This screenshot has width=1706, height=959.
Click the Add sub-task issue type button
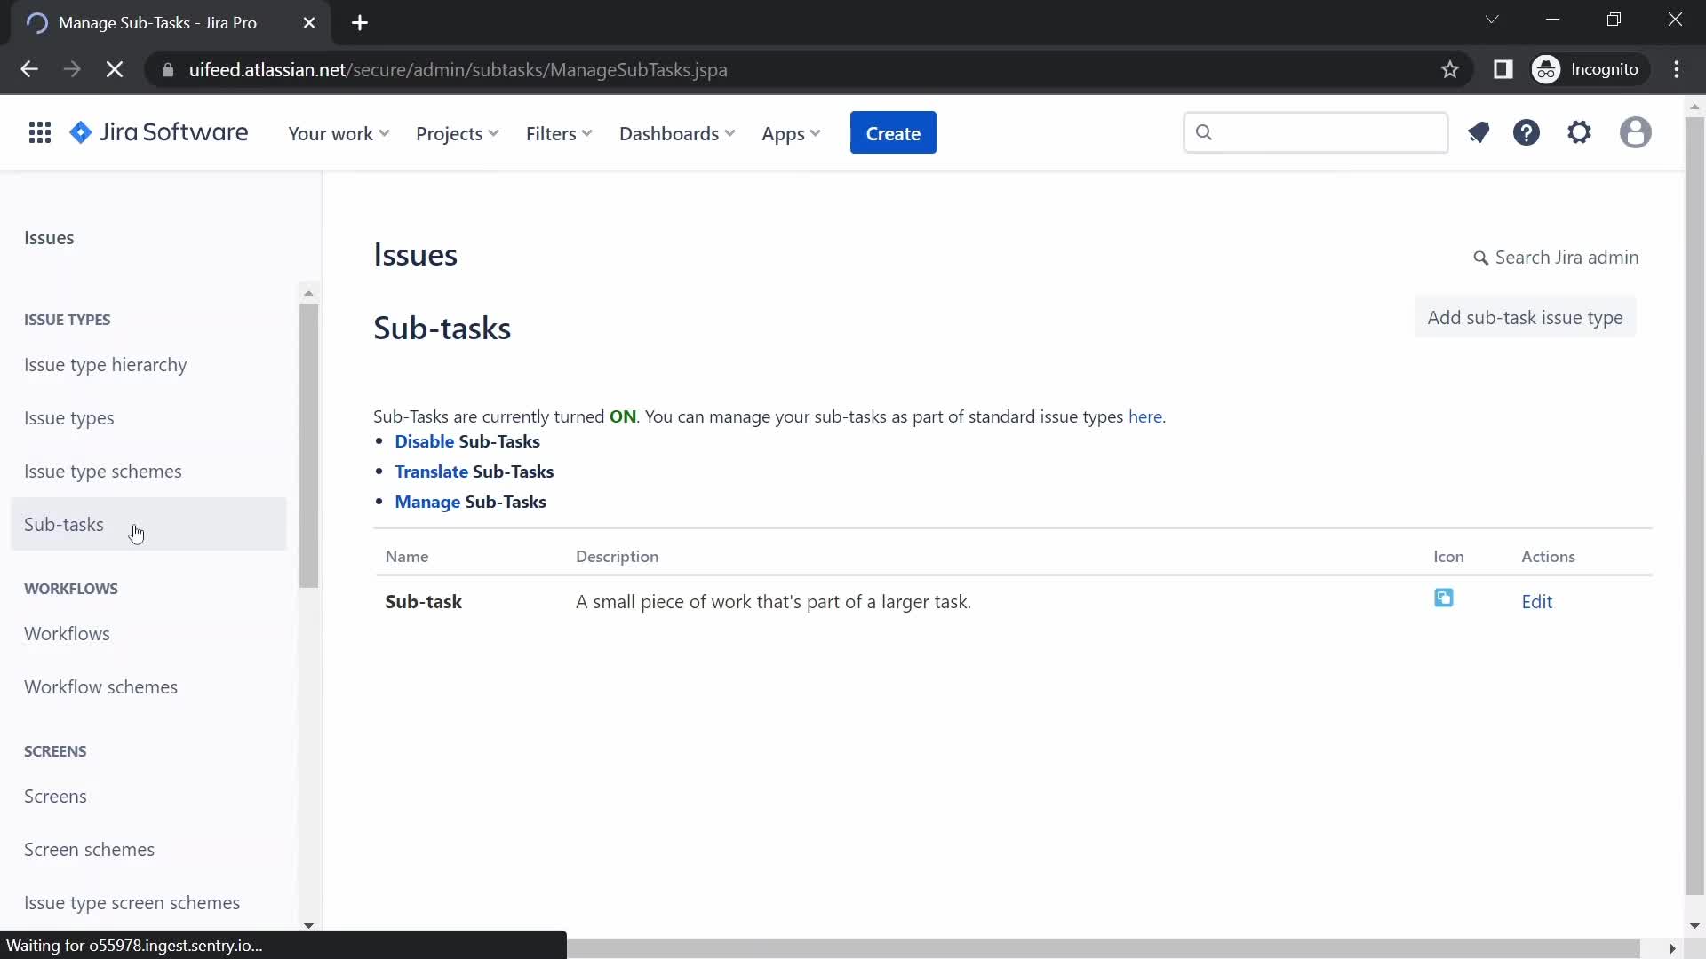point(1526,317)
